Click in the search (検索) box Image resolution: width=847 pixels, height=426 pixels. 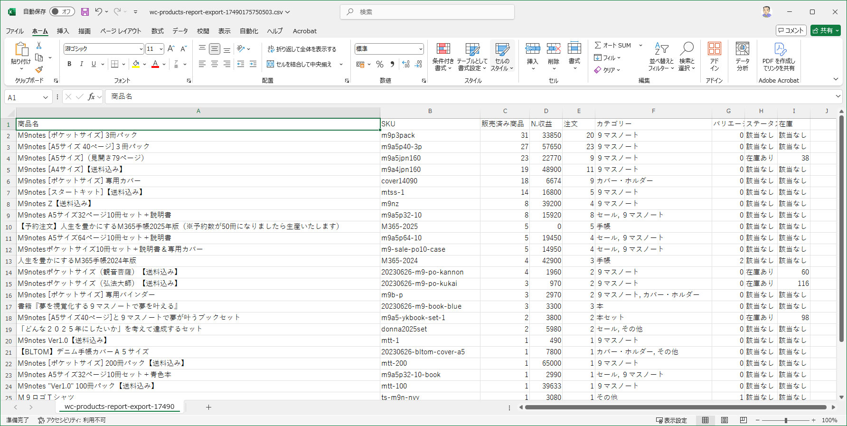point(427,12)
